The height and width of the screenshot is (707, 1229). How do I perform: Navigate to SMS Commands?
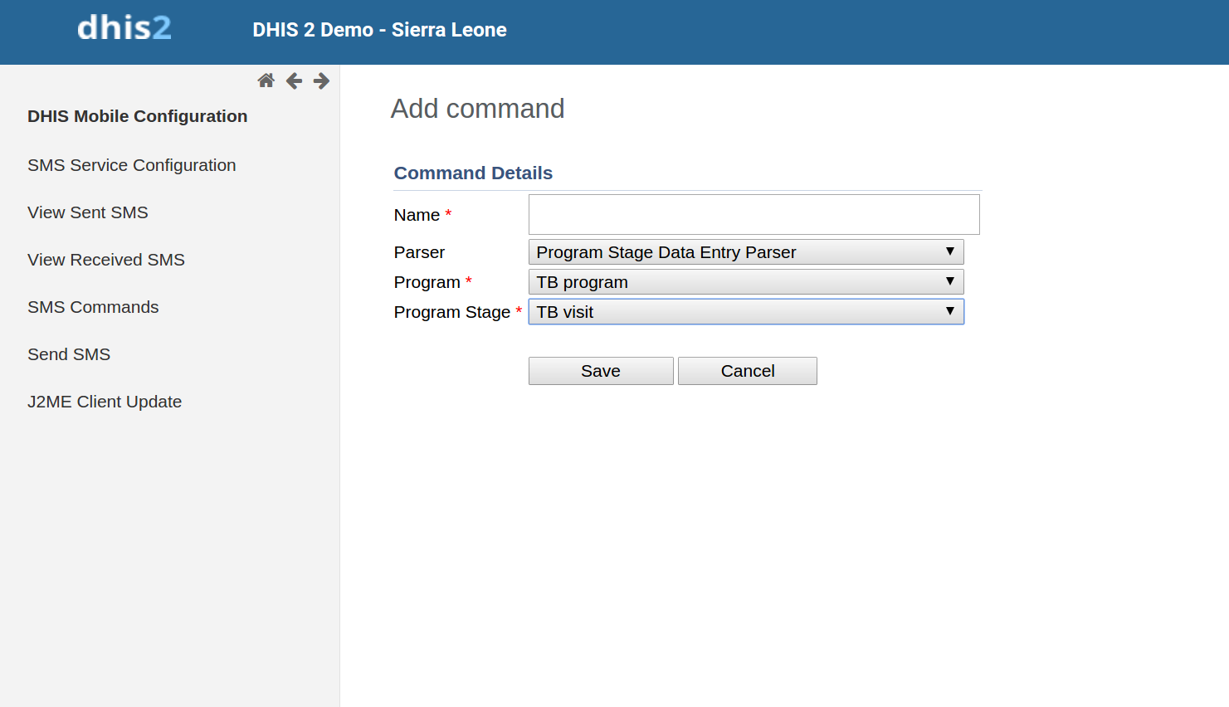pyautogui.click(x=93, y=307)
